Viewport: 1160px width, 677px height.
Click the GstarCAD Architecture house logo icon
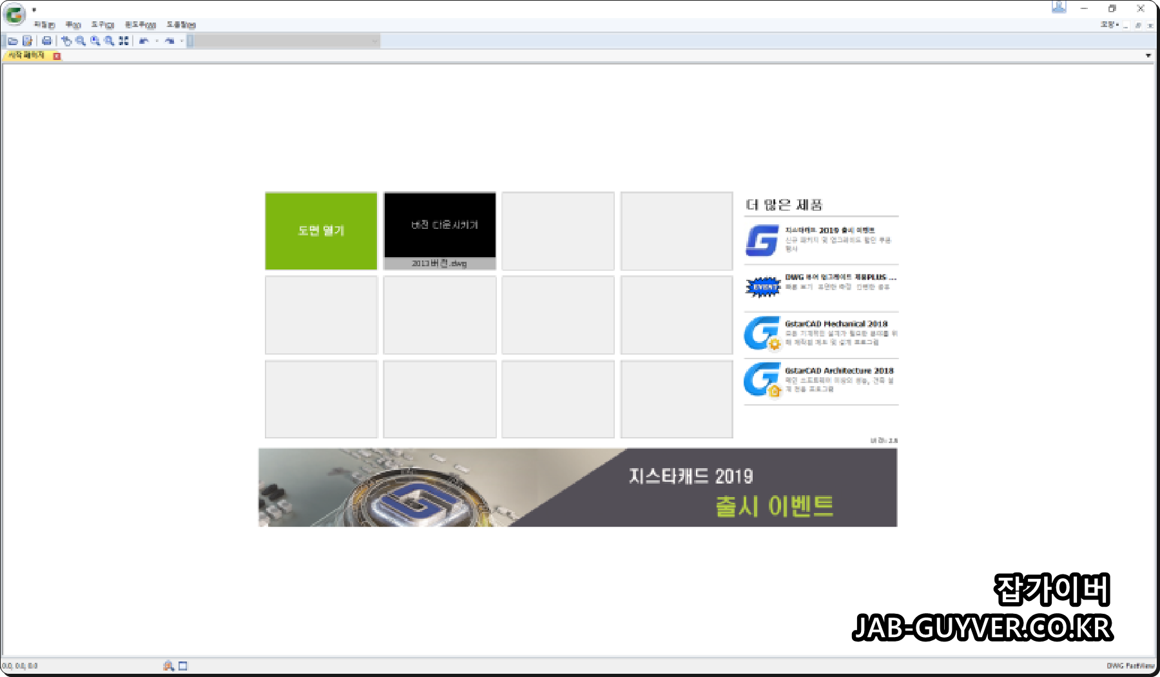pyautogui.click(x=763, y=380)
